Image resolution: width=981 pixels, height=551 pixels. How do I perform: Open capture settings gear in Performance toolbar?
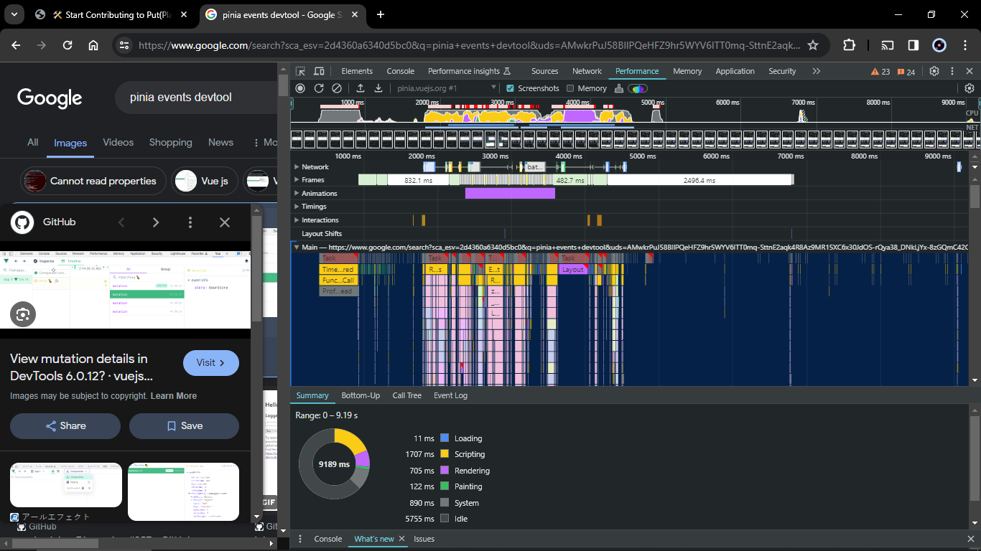(970, 88)
